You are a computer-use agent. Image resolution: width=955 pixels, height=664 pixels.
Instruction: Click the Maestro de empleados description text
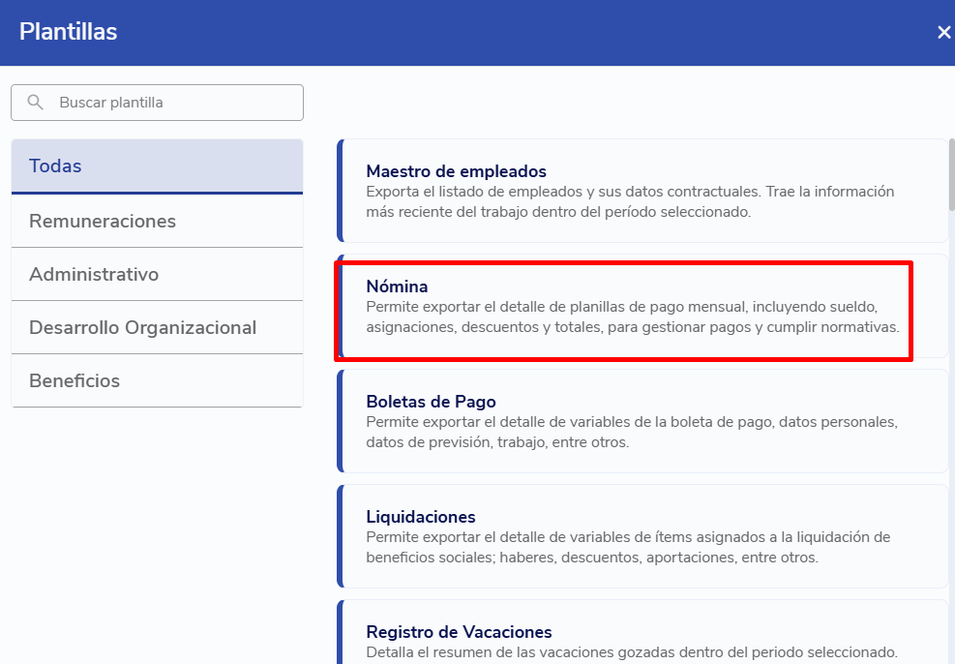(x=629, y=201)
